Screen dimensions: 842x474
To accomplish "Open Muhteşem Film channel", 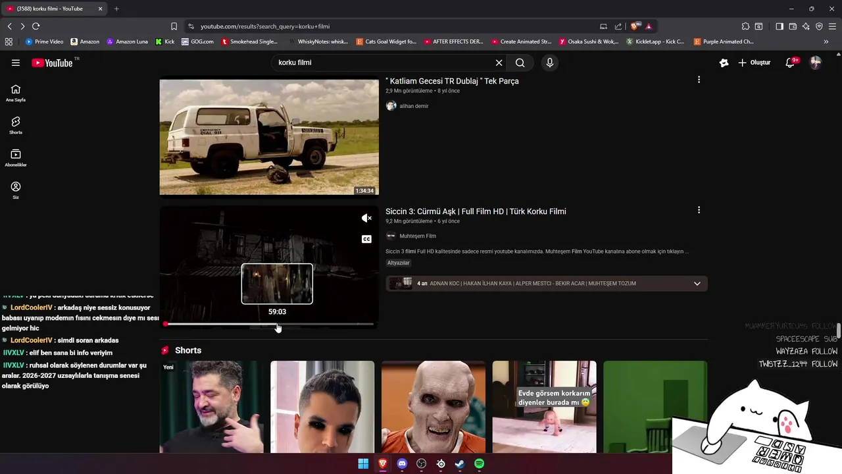I will (418, 236).
